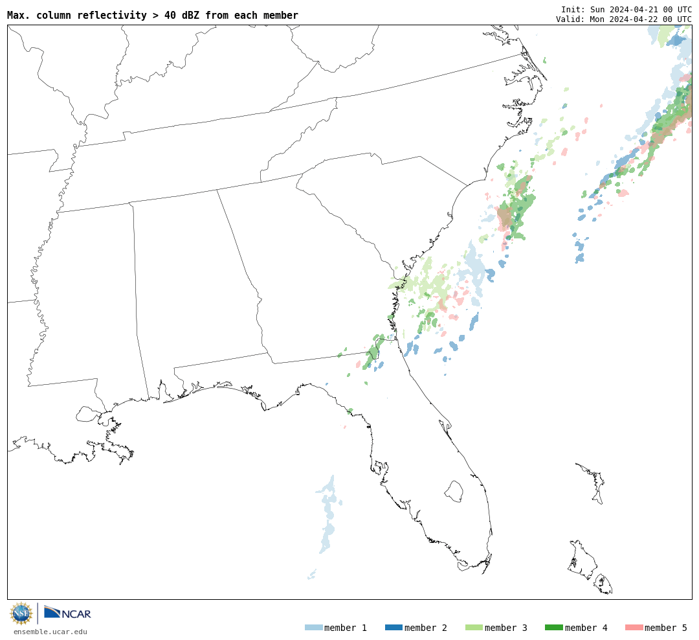
Task: Select the 'member 5' legend label
Action: click(666, 628)
